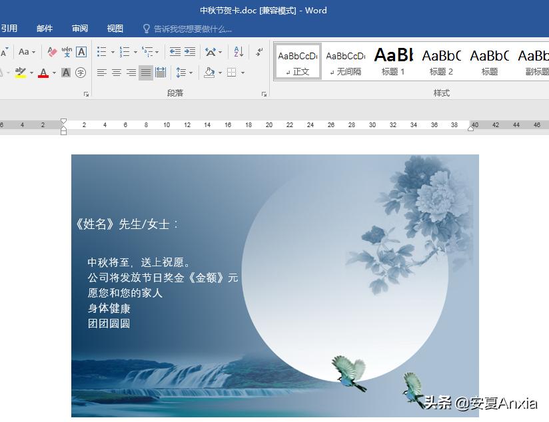549x422 pixels.
Task: Switch to the 审阅 (Review) ribbon tab
Action: [x=80, y=28]
